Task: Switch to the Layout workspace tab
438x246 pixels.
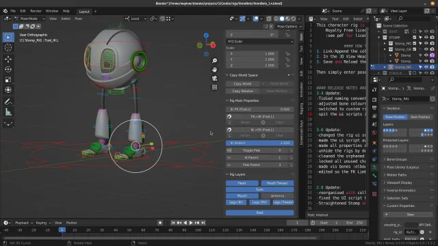Action: pos(84,12)
